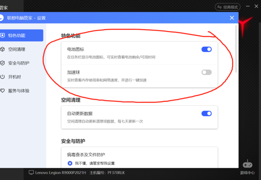Minimize the main 电脑管家 window
Viewport: 261px width, 180px height.
[248, 6]
